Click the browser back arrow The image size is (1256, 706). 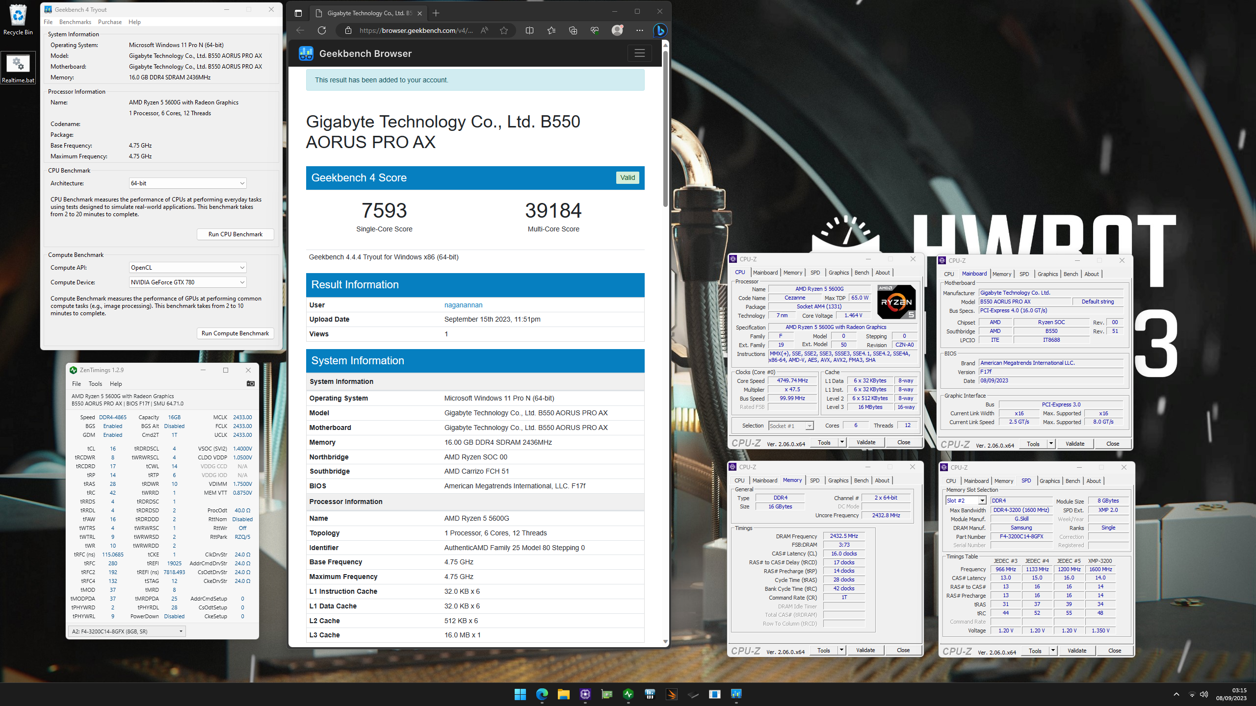tap(300, 30)
